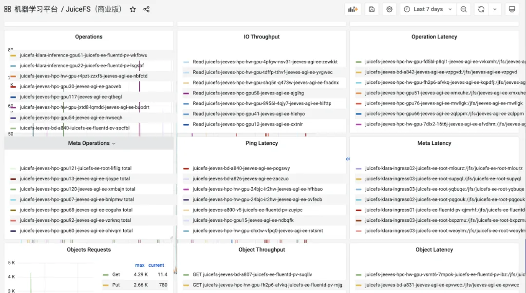Toggle the Get series in legend
526x293 pixels.
point(116,274)
